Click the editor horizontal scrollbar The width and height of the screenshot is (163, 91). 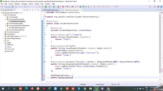[x=102, y=82]
